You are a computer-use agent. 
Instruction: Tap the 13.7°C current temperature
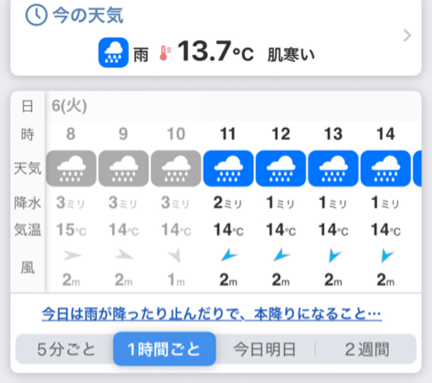215,51
